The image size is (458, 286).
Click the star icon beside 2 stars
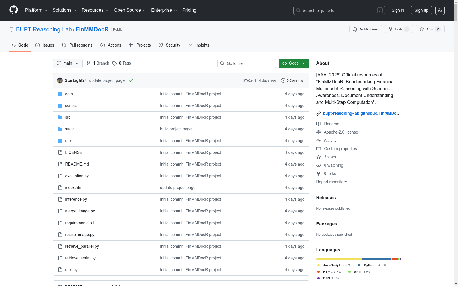319,157
